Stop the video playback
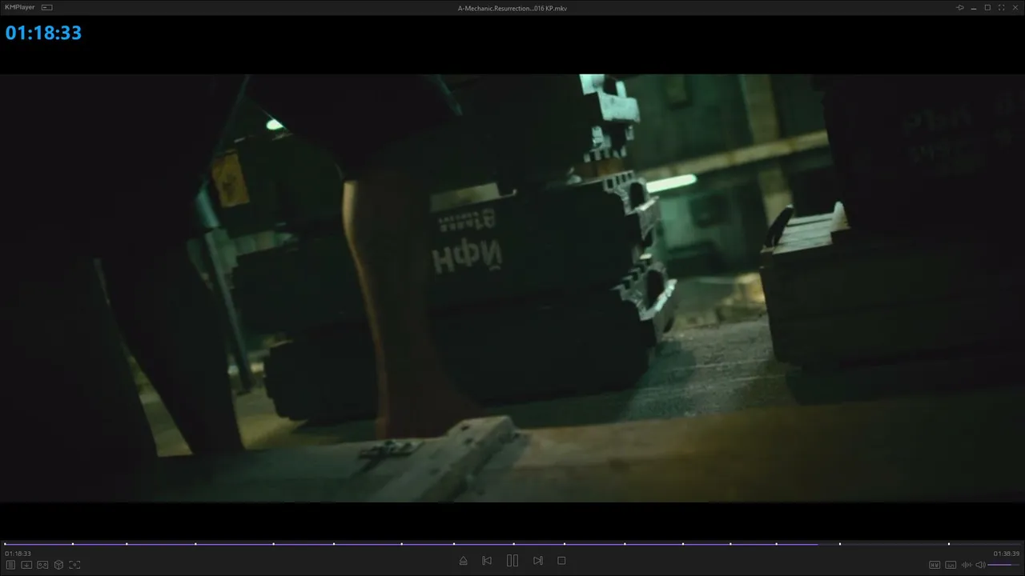The height and width of the screenshot is (576, 1025). coord(561,561)
